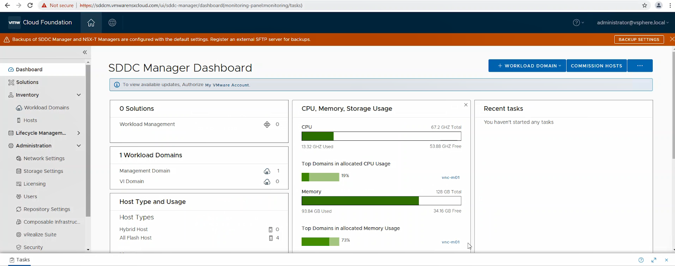Open Storage Settings in sidebar
The image size is (675, 266).
[x=43, y=171]
